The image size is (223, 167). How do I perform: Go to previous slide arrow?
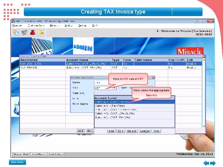point(206,163)
